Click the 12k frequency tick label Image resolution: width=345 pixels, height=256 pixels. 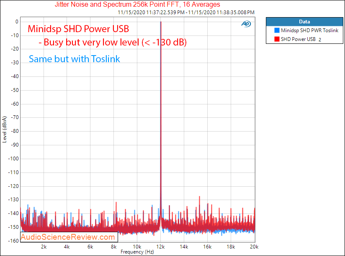(161, 247)
